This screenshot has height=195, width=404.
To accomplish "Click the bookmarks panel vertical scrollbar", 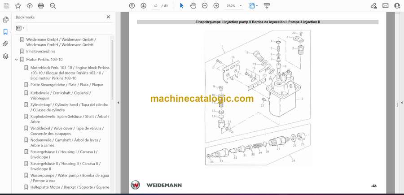I will coord(112,69).
